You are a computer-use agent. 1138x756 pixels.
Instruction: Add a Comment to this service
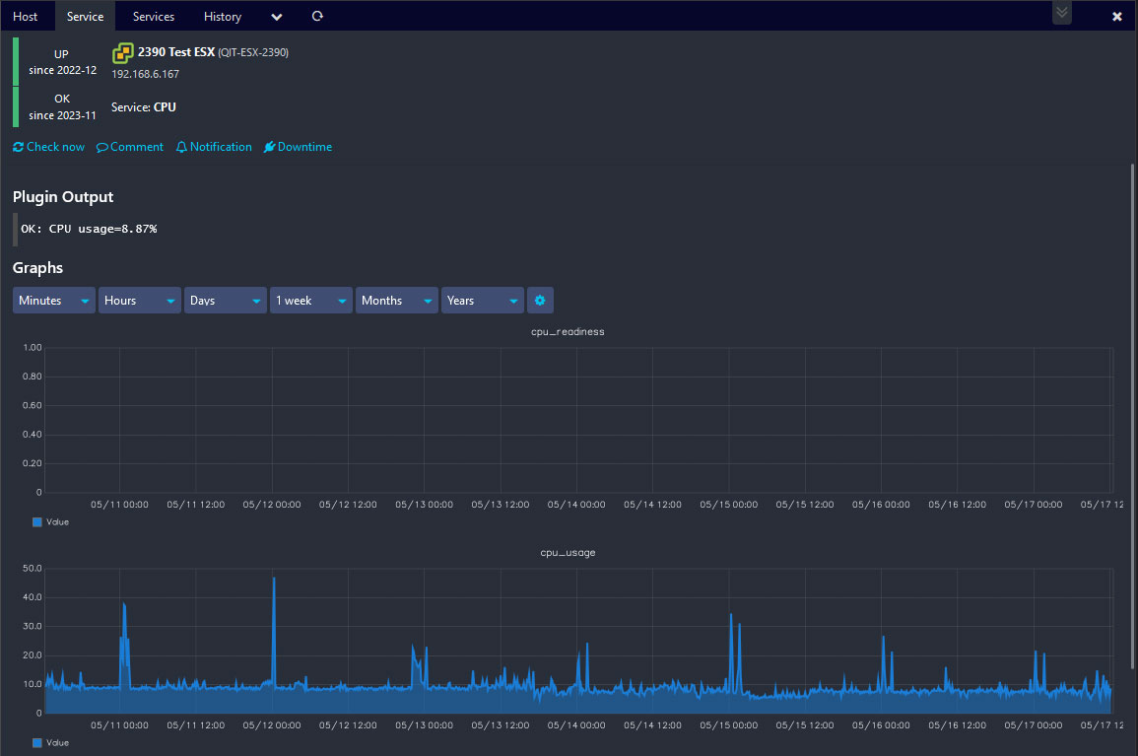130,147
